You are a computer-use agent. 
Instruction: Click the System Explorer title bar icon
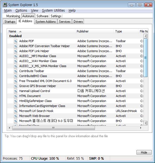coord(5,5)
